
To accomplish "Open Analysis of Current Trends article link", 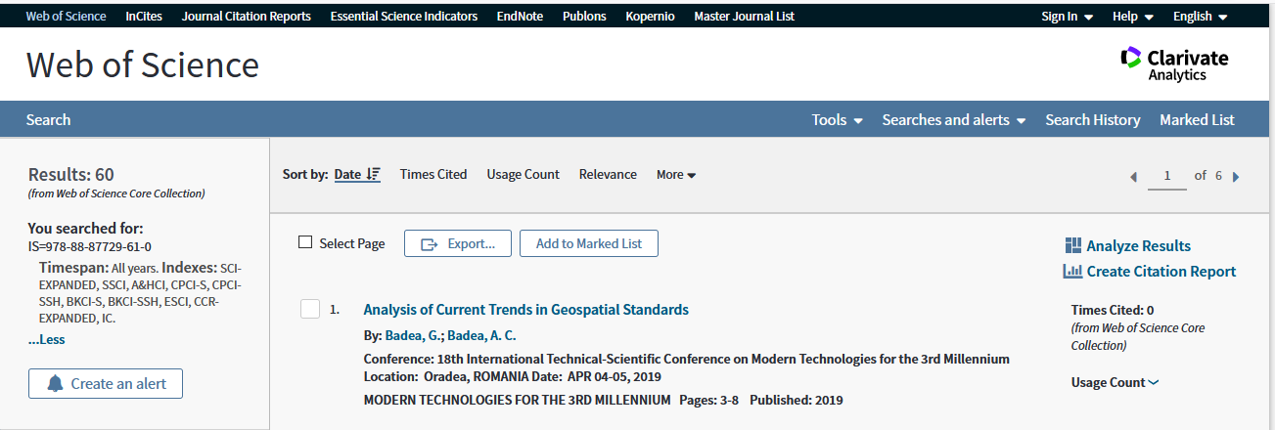I will (x=525, y=310).
